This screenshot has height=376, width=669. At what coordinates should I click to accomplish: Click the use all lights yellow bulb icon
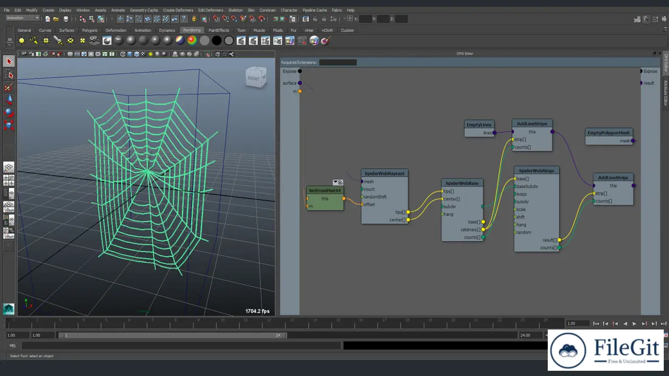[x=151, y=54]
